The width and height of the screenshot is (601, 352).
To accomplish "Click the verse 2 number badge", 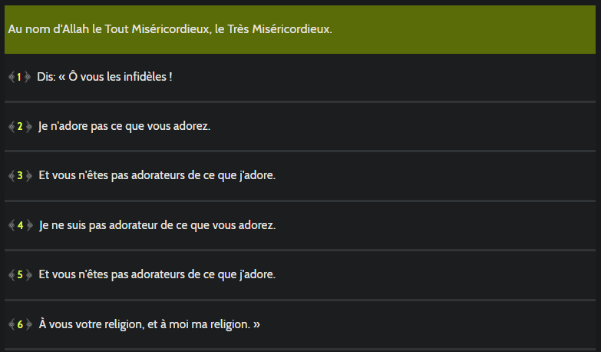I will (20, 126).
